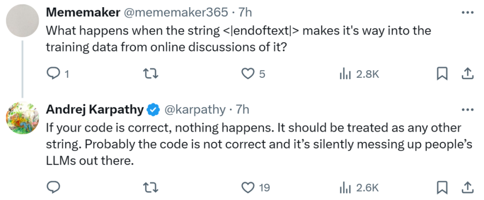
Task: Open the @mememaker365 handle link
Action: pos(176,13)
